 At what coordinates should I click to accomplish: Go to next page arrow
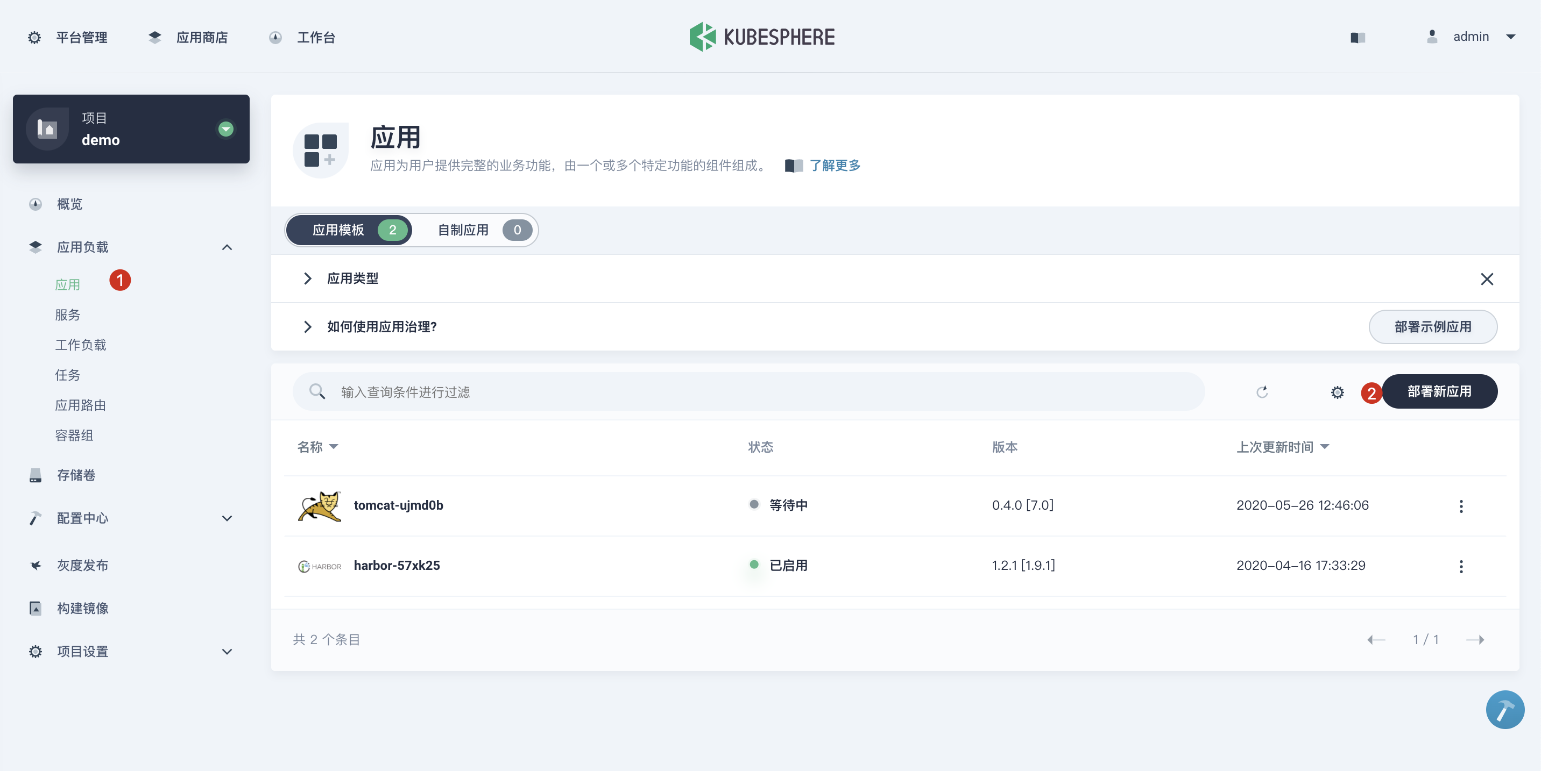click(x=1475, y=639)
